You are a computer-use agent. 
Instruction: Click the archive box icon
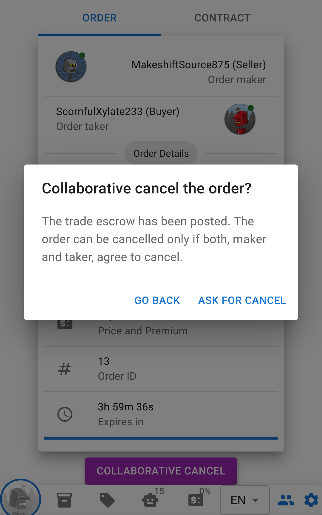[x=64, y=500]
